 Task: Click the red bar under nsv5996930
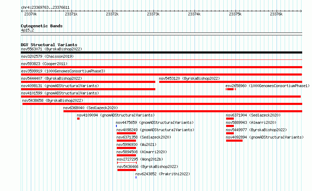click(126, 148)
